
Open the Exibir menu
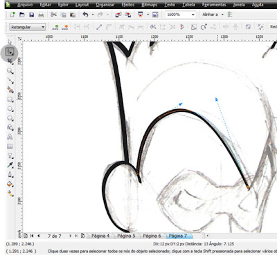coord(63,5)
